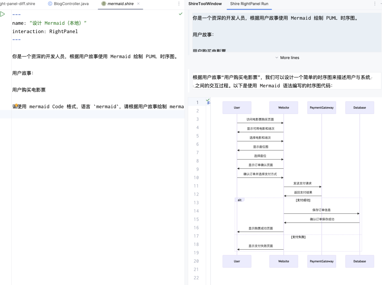The width and height of the screenshot is (382, 285).
Task: Click the 显示座位图 message label
Action: [x=261, y=147]
